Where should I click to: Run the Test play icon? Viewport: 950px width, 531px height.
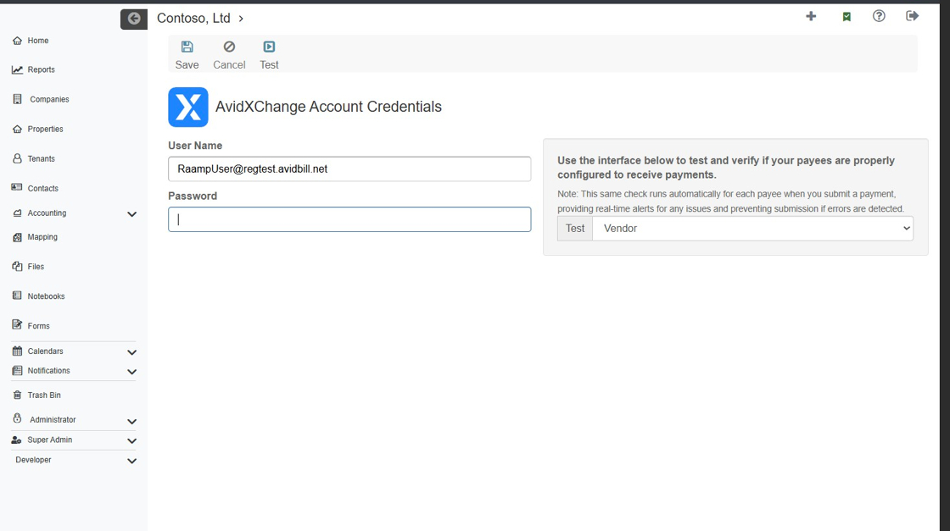coord(269,47)
